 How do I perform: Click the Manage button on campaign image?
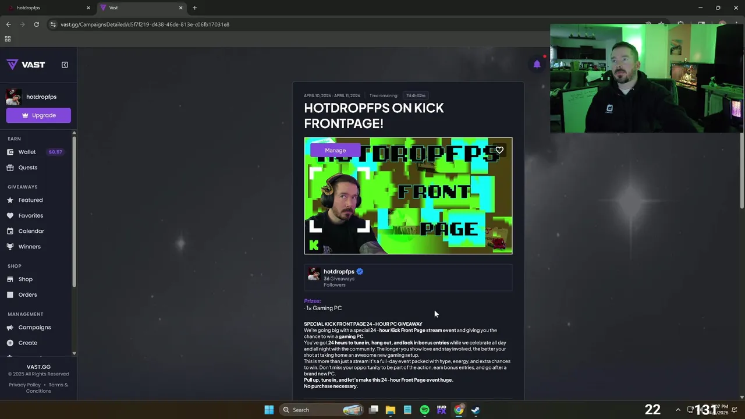335,150
